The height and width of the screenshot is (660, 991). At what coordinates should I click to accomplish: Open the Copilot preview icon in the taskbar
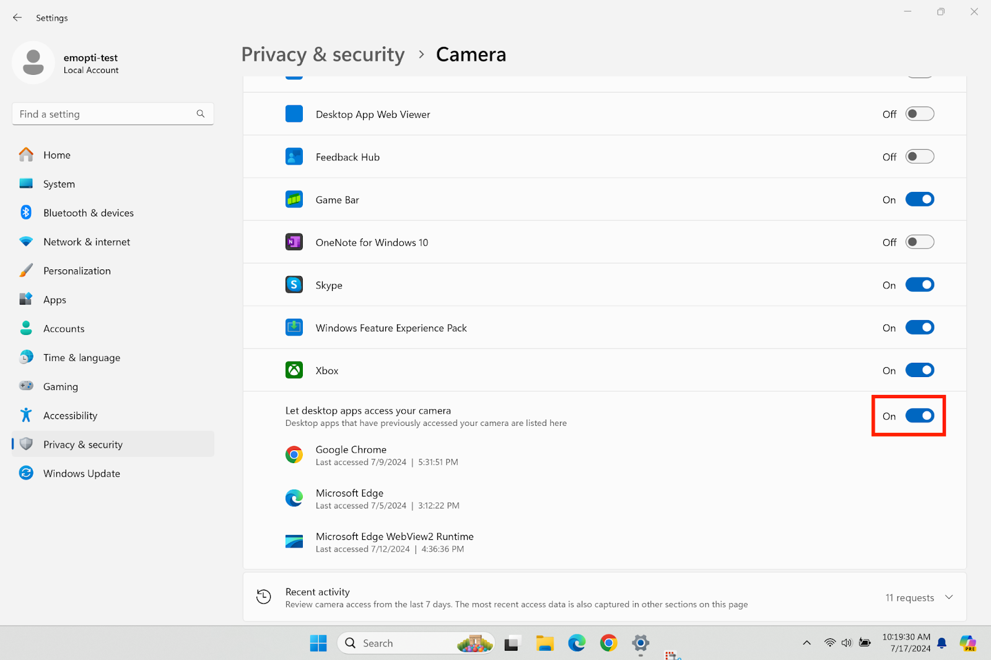[967, 643]
